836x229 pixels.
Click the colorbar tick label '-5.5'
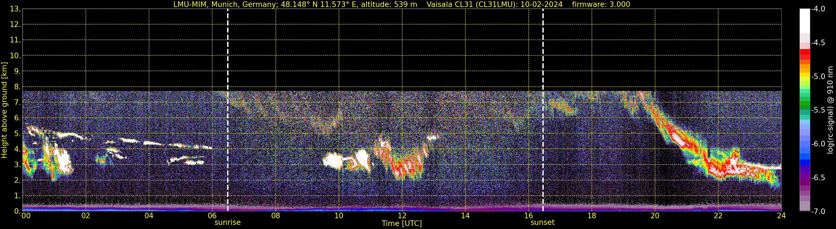(818, 110)
